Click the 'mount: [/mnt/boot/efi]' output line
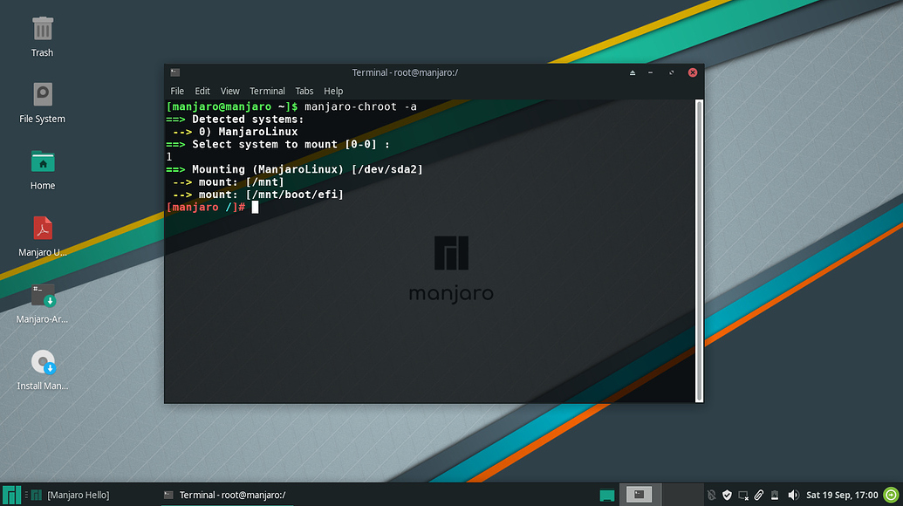Screen dimensions: 903x506 [x=258, y=195]
